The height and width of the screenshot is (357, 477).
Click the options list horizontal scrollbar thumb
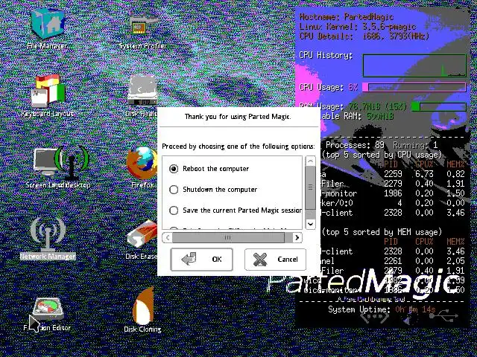pos(228,238)
